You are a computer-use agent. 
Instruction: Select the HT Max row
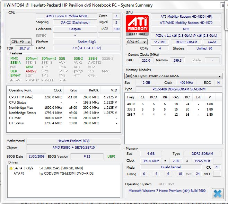pos(63,118)
